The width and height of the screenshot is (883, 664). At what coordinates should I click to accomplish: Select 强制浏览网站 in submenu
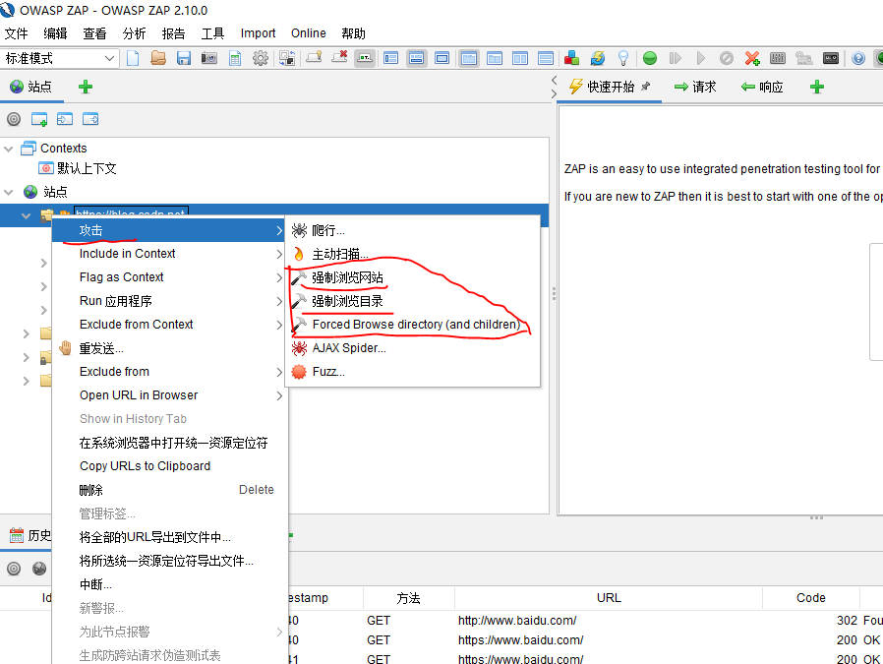(x=412, y=277)
